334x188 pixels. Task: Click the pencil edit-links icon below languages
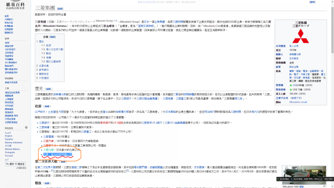21,168
